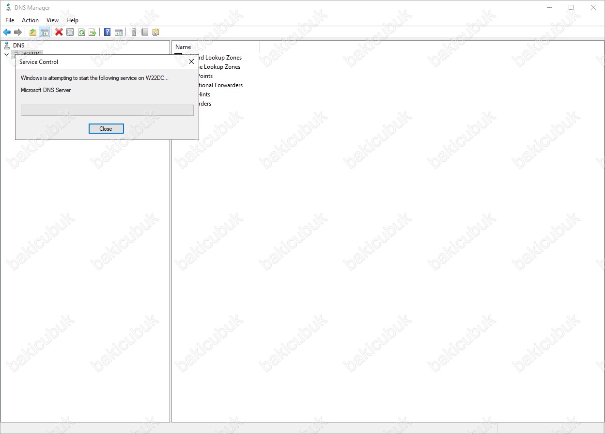Click the stacked folders icon ending the toolbar
Screen dimensions: 605x434
(155, 32)
